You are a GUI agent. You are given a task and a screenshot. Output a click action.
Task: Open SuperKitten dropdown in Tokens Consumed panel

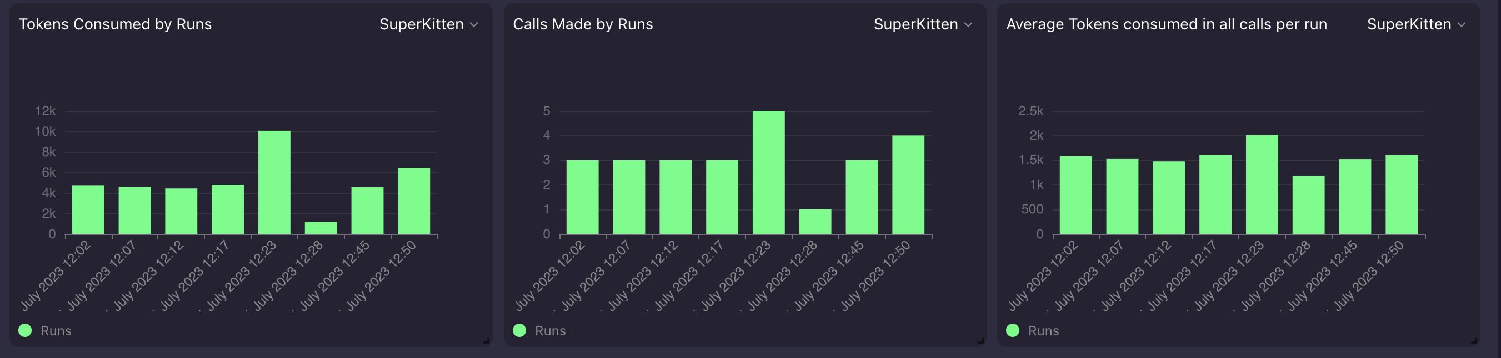428,24
